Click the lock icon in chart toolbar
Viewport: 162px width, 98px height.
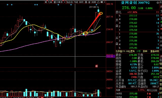pos(98,2)
